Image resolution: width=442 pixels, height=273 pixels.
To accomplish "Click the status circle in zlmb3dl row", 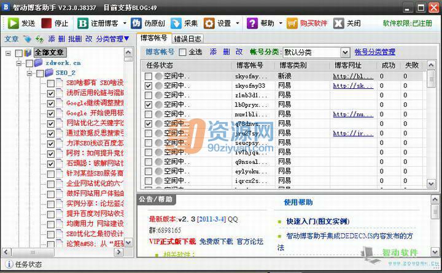I will [158, 95].
